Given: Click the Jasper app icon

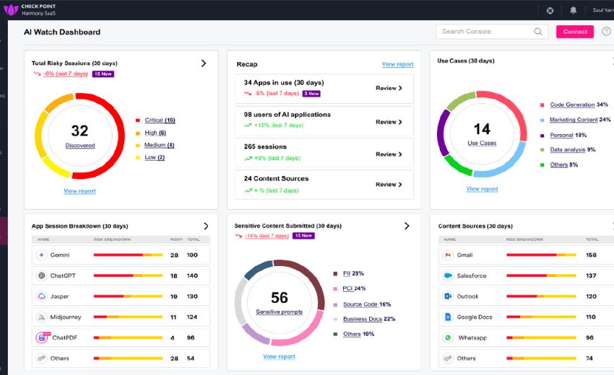Looking at the screenshot, I should tap(41, 296).
